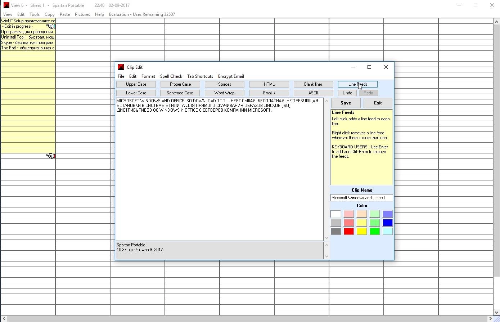Screen dimensions: 500x322
Task: Choose the light yellow color swatch
Action: (x=361, y=223)
